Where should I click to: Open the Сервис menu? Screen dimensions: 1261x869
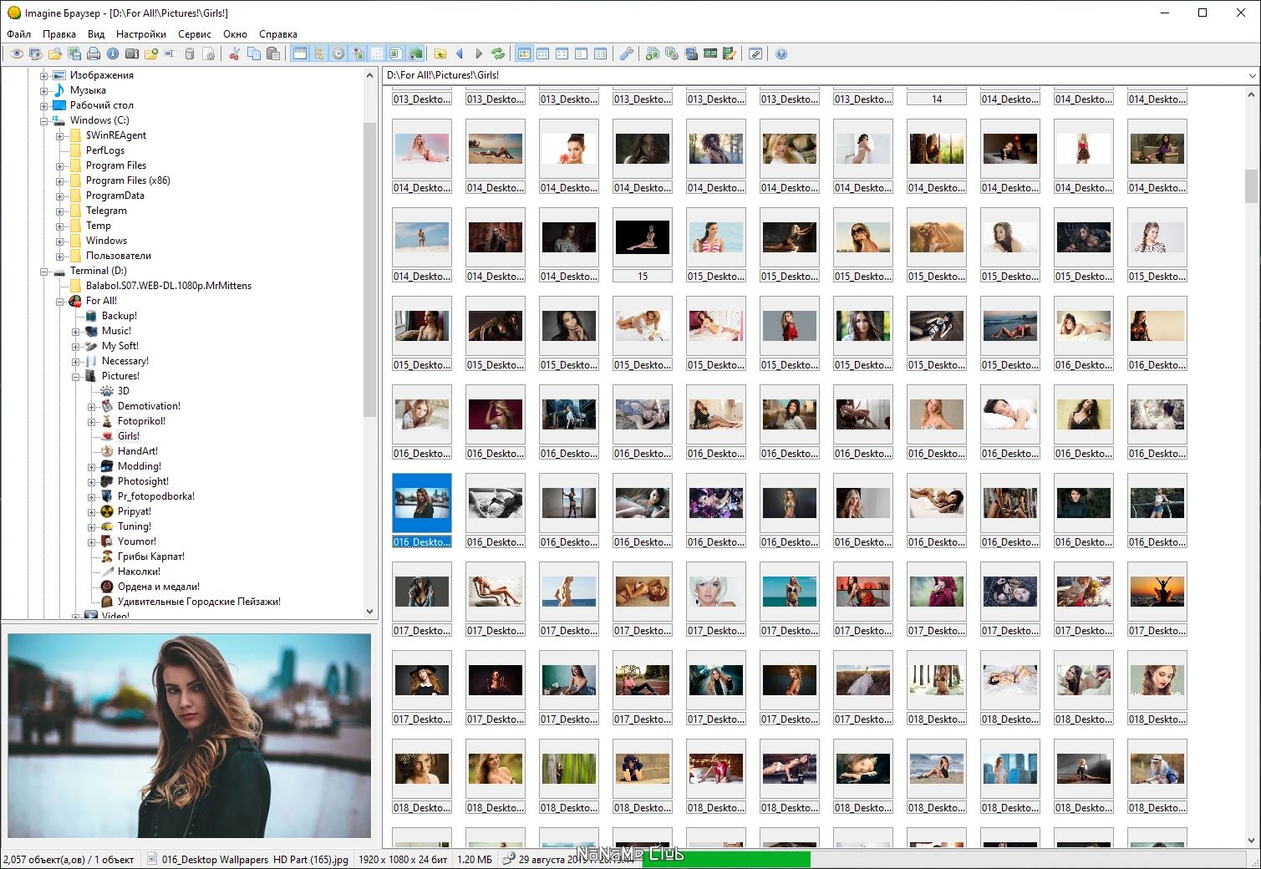(195, 34)
